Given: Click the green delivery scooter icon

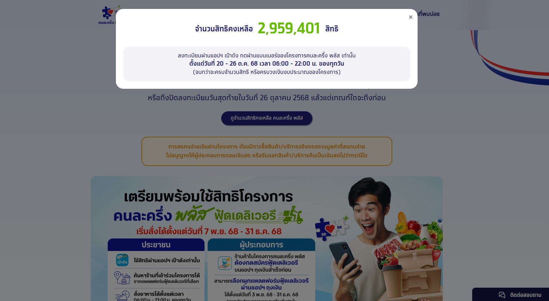Looking at the screenshot, I should (293, 215).
